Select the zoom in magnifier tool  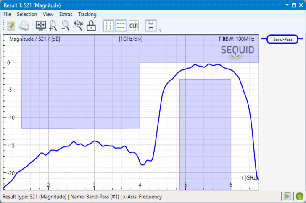(x=53, y=26)
